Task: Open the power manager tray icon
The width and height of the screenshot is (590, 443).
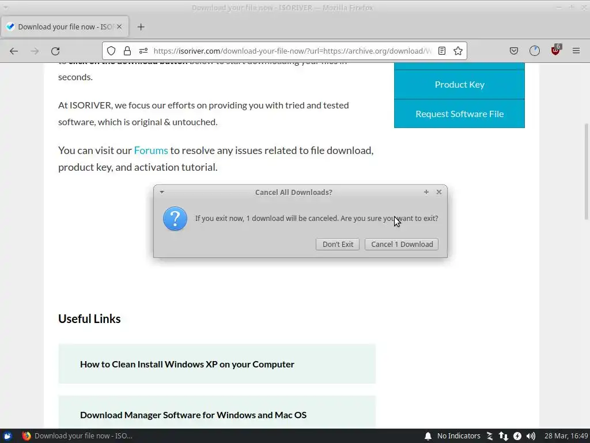Action: pos(517,436)
